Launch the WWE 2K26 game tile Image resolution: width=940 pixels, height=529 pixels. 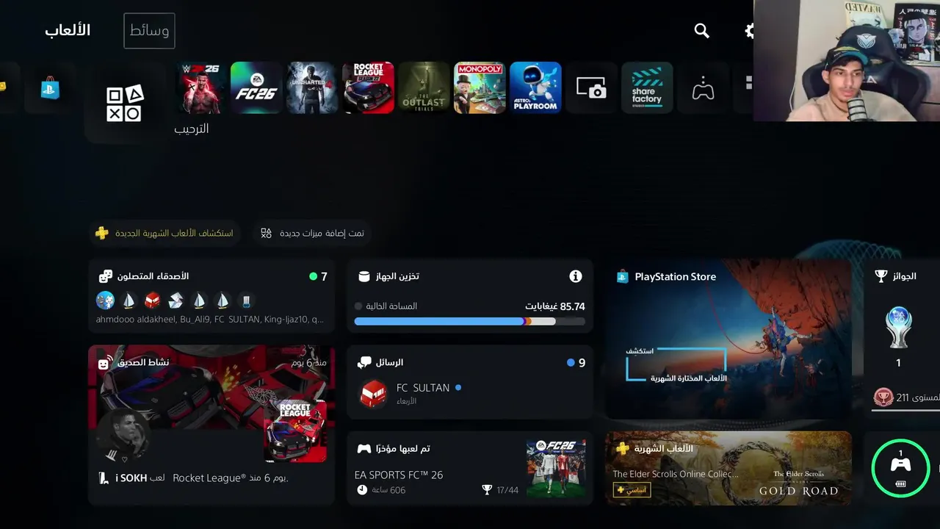click(x=200, y=87)
